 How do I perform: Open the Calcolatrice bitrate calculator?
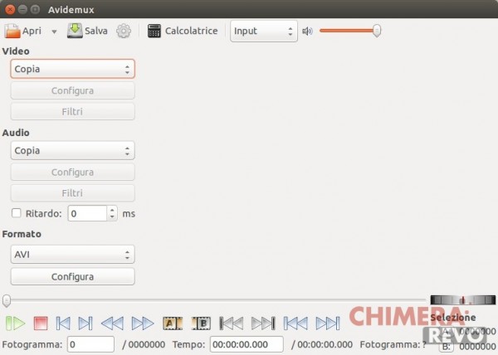183,31
